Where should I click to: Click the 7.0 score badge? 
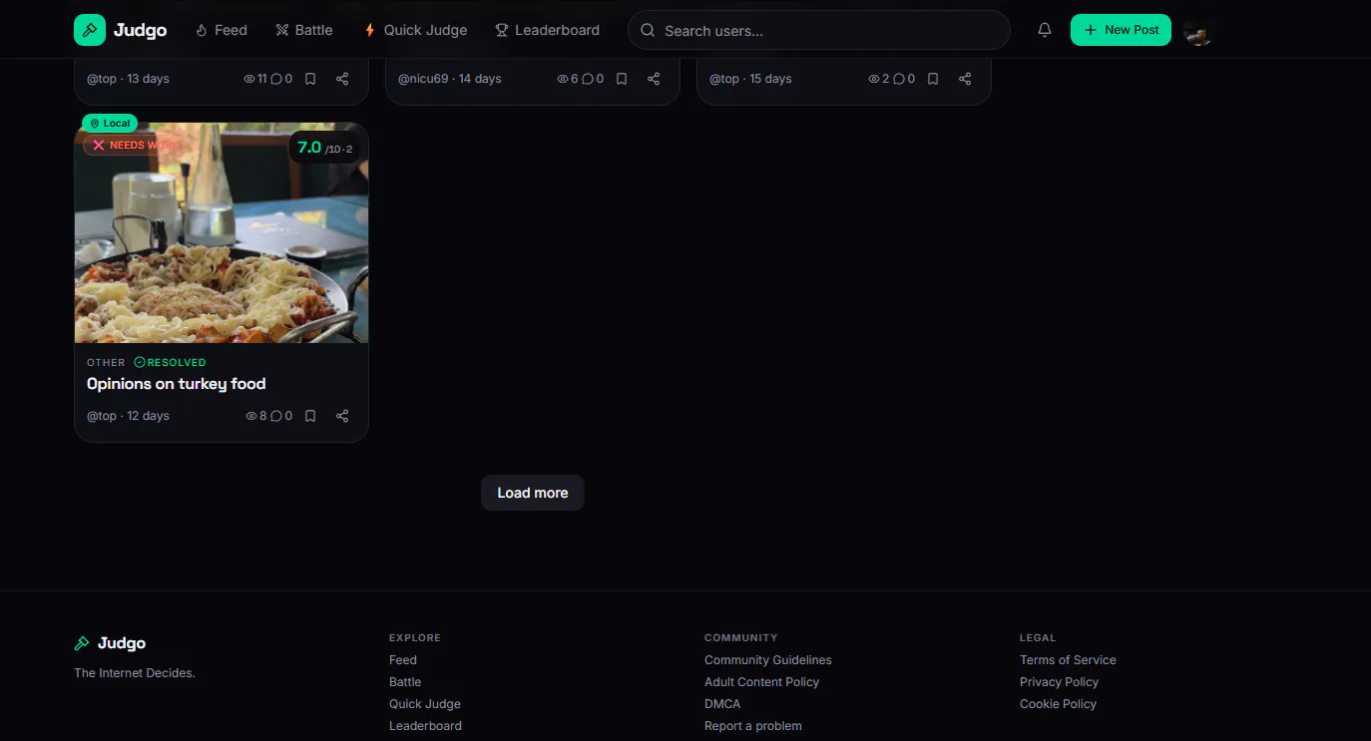pos(324,148)
